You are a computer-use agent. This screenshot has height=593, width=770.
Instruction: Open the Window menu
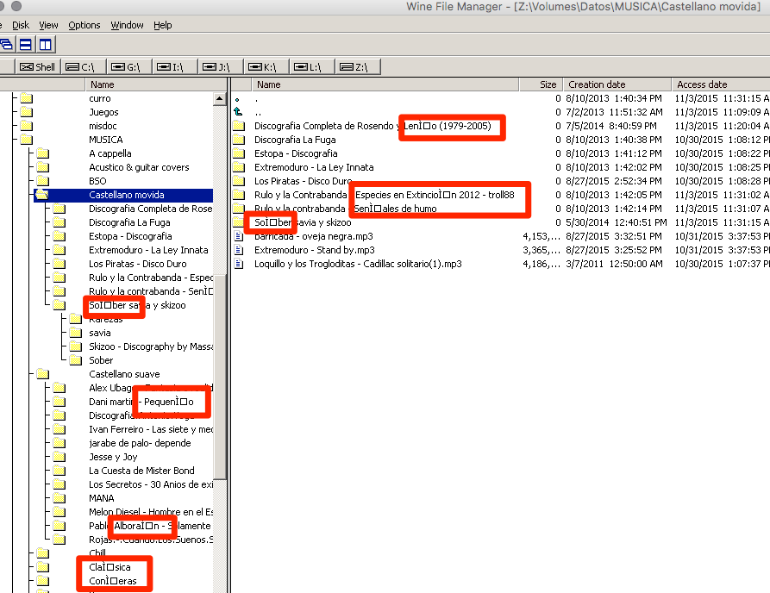coord(127,25)
